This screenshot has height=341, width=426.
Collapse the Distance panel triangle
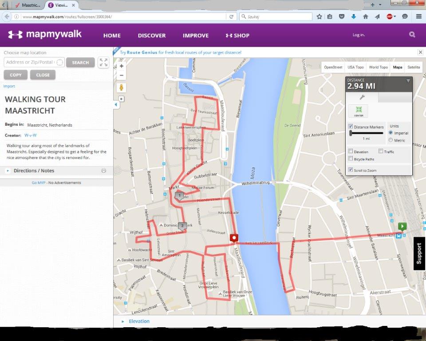pyautogui.click(x=408, y=81)
